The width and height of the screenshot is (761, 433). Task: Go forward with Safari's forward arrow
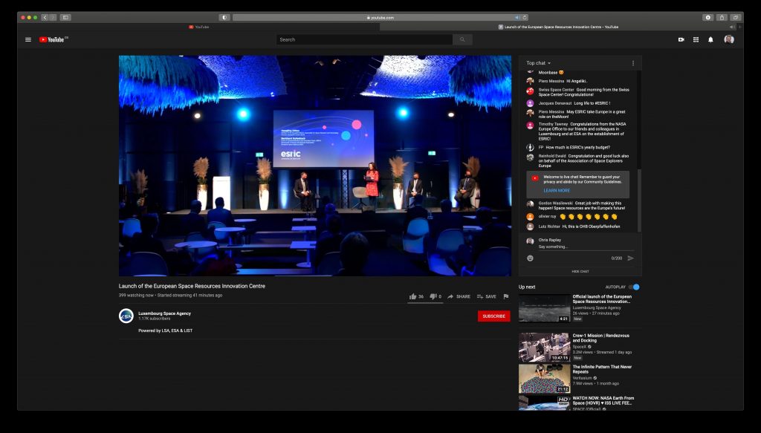[53, 18]
